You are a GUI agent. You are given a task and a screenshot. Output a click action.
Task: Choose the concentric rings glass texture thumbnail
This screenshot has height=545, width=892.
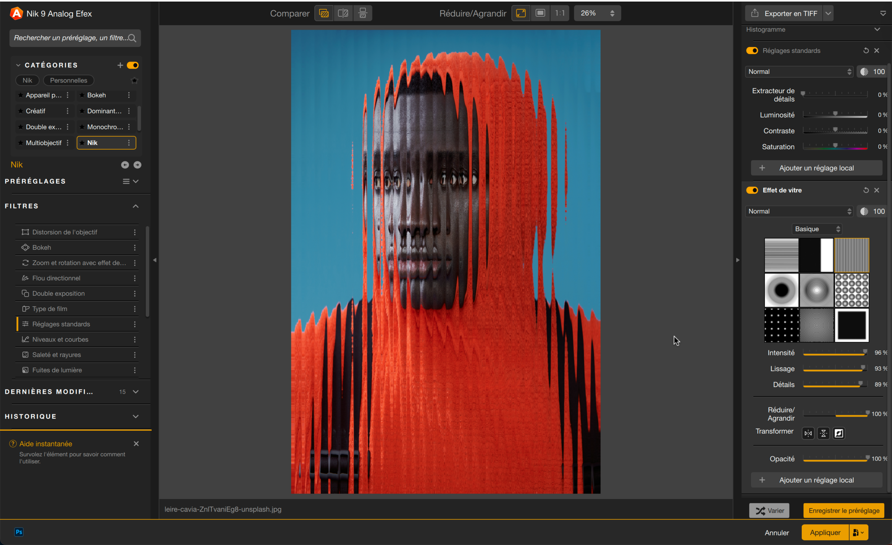pyautogui.click(x=816, y=325)
